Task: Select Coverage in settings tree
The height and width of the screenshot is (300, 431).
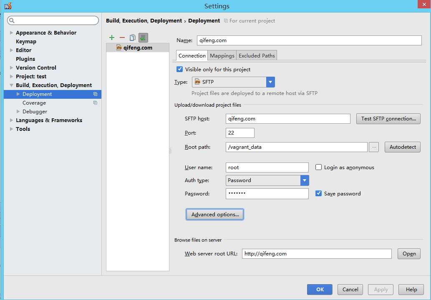Action: click(x=34, y=103)
